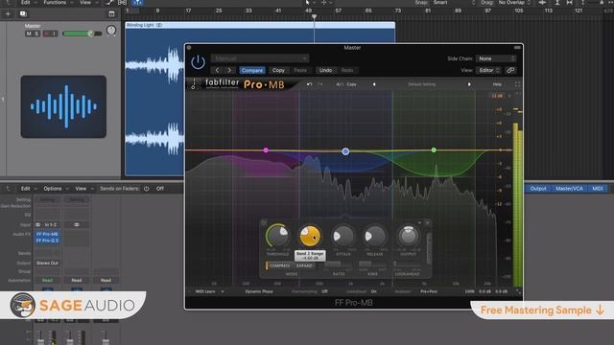The width and height of the screenshot is (614, 345).
Task: Open the MIDI Learn dropdown arrow
Action: [x=223, y=291]
